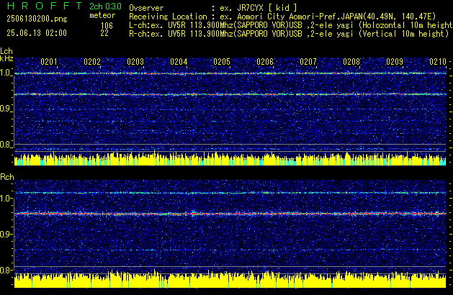Click the date 25.06.13 02:00
Viewport: 453px width, 295px height.
[37, 33]
